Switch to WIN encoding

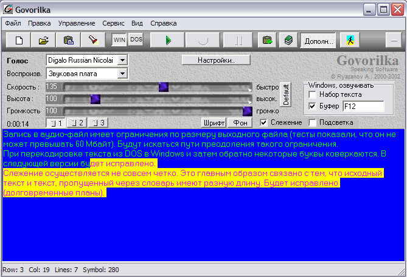point(119,40)
